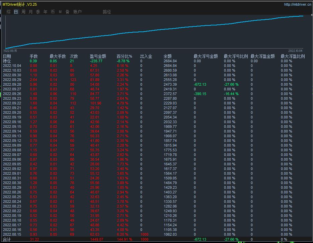Viewport: 313px width, 243px height.
Task: Click the 最大浮亏金额 column header
Action: tap(206, 56)
